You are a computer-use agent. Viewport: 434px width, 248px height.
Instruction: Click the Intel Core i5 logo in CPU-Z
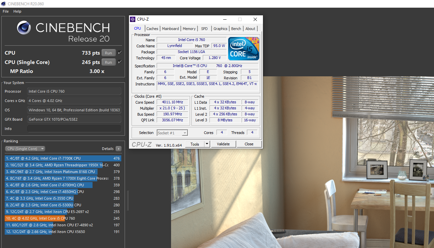pos(244,49)
